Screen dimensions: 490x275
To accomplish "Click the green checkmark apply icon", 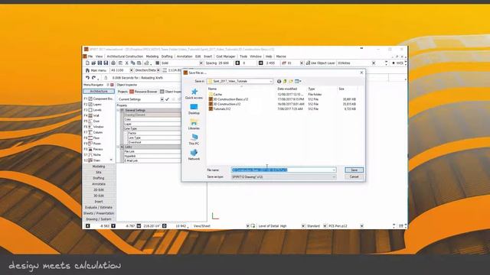I will pos(167,99).
